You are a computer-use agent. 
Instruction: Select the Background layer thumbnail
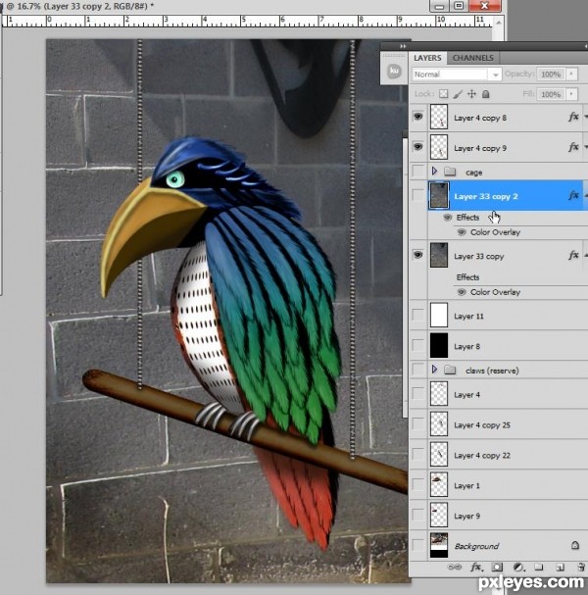439,545
